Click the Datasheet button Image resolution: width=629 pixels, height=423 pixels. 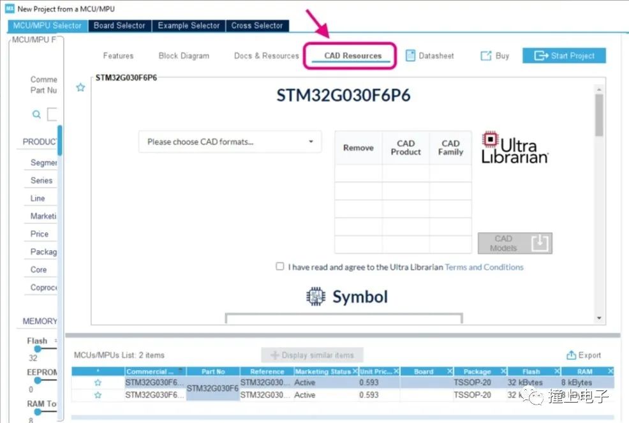[x=429, y=56]
